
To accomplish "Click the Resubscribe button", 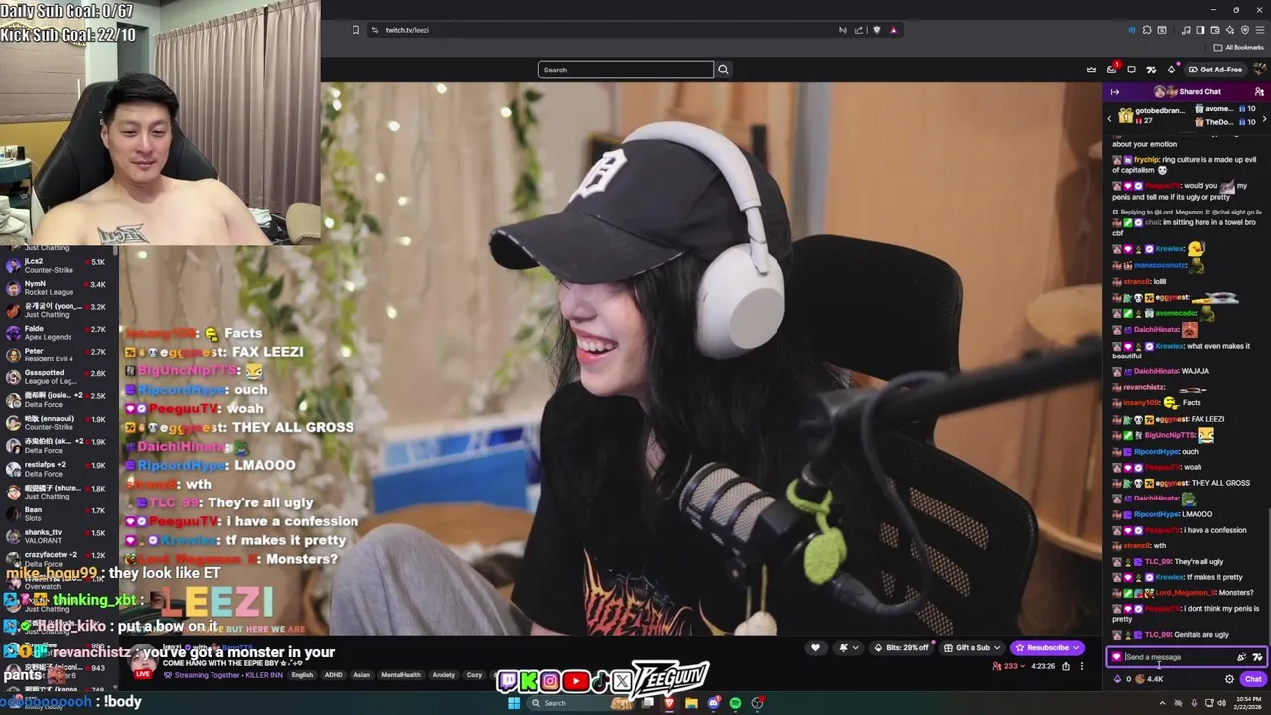I will [1048, 648].
